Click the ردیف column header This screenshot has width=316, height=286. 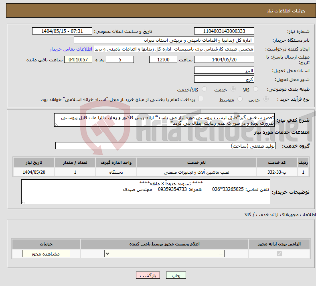303,162
